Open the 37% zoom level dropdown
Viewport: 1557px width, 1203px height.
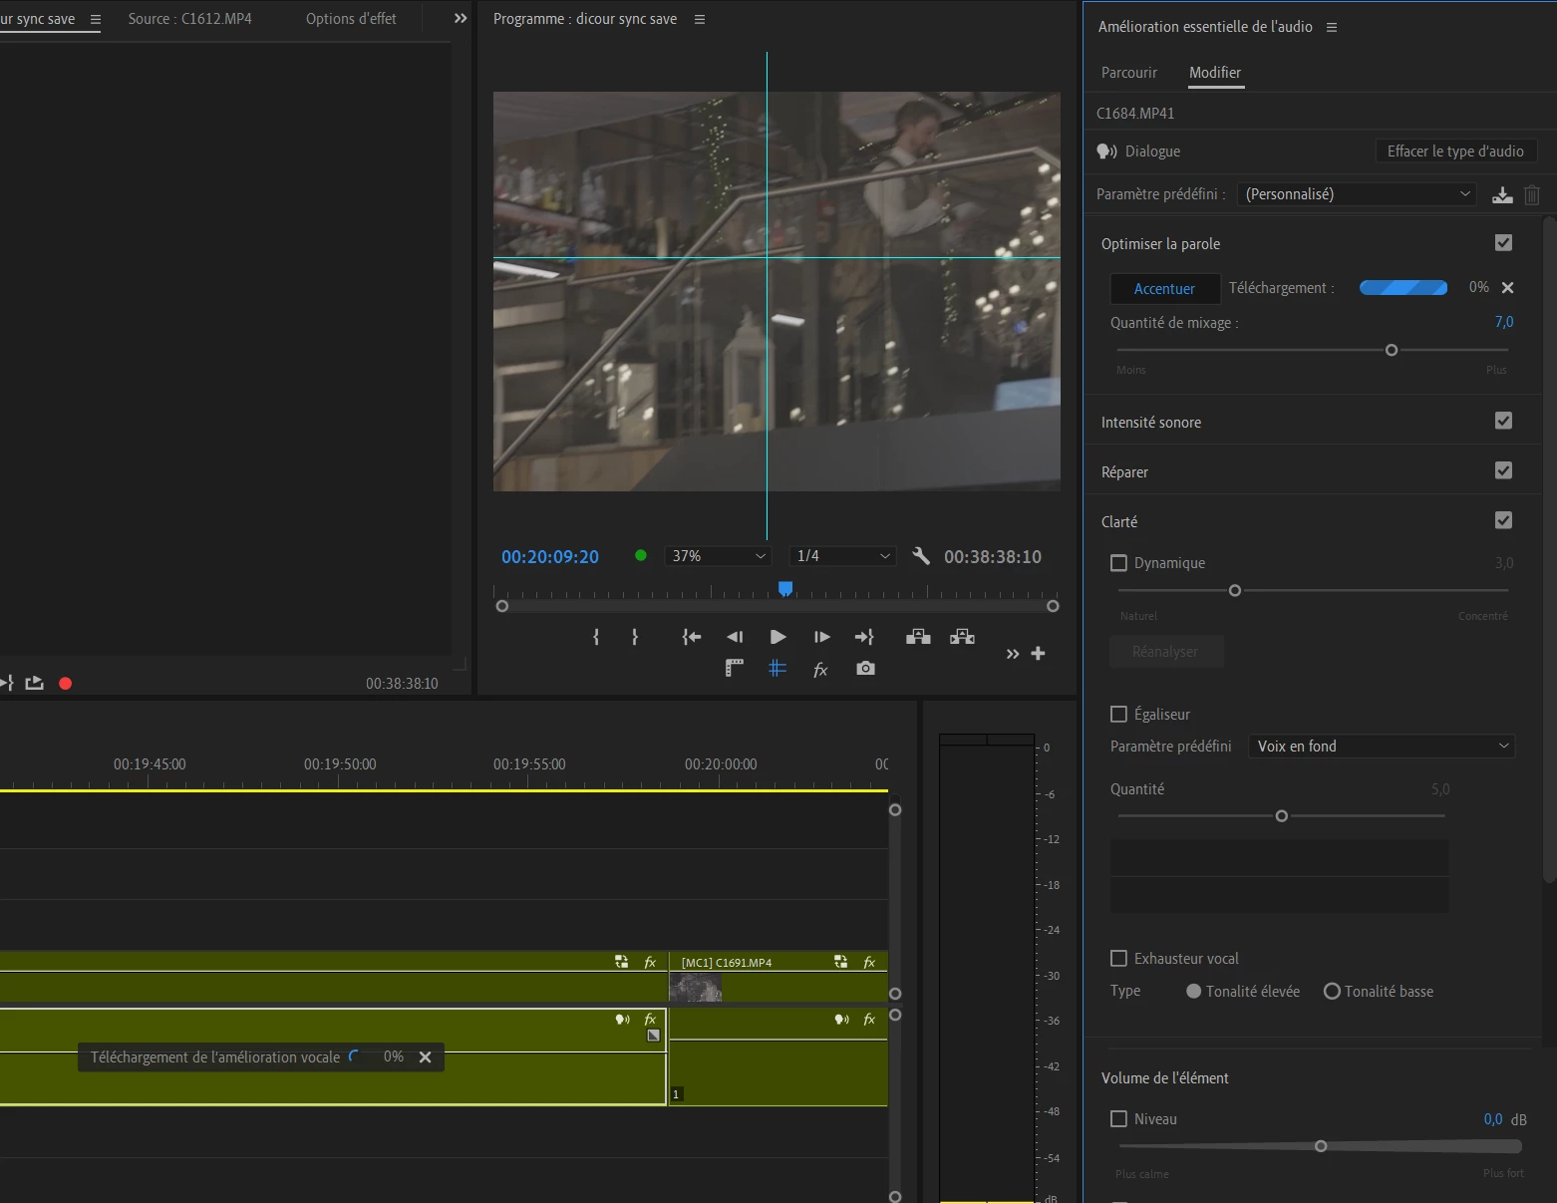[718, 556]
